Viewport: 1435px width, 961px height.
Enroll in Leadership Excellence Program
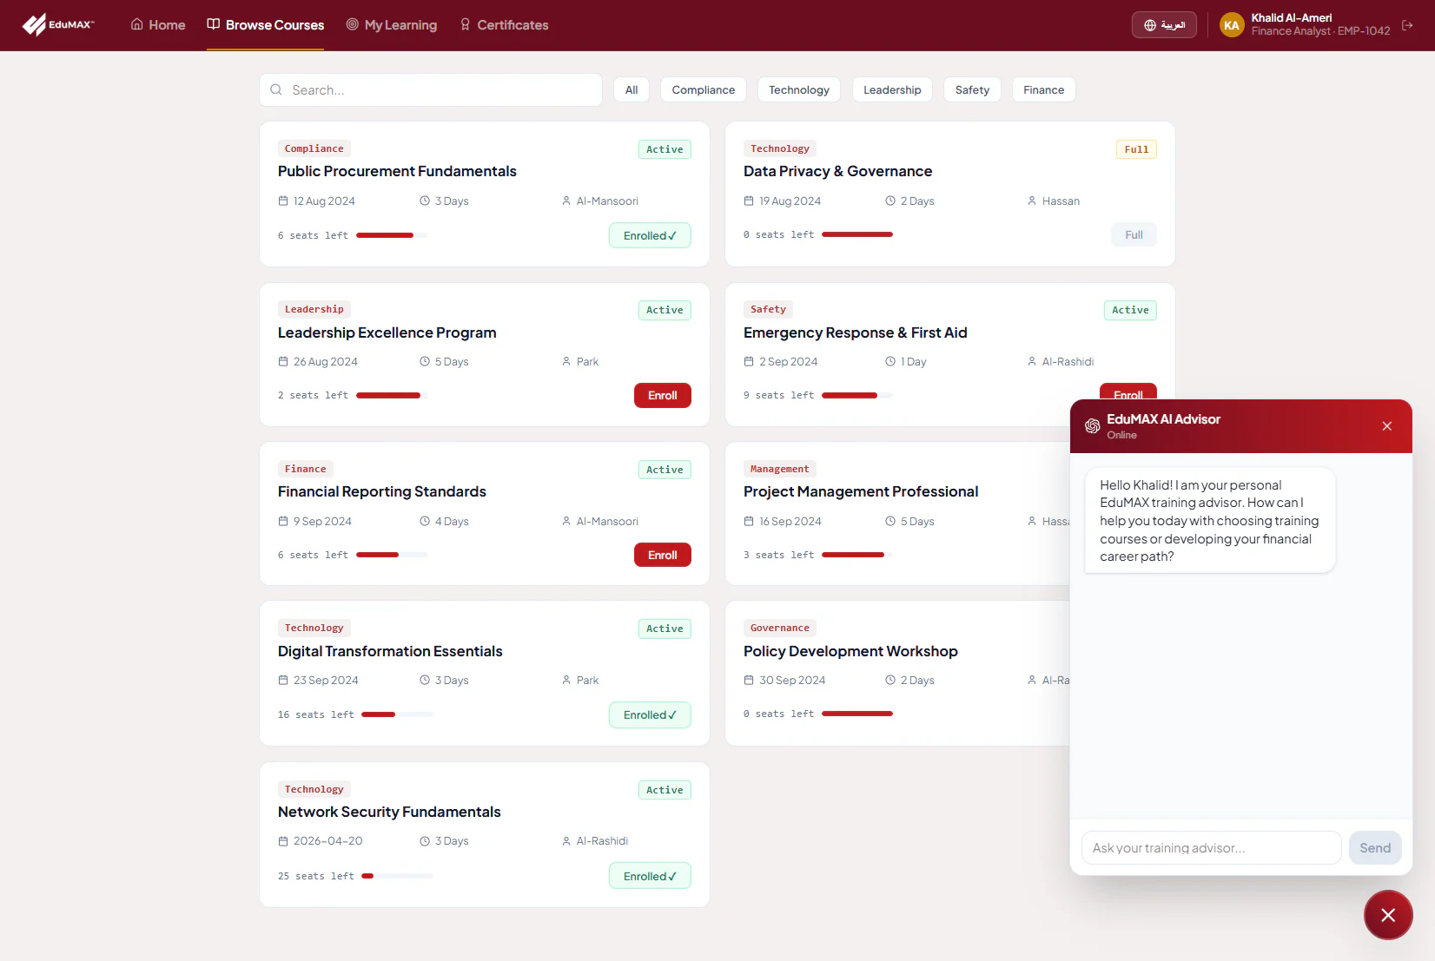(662, 395)
